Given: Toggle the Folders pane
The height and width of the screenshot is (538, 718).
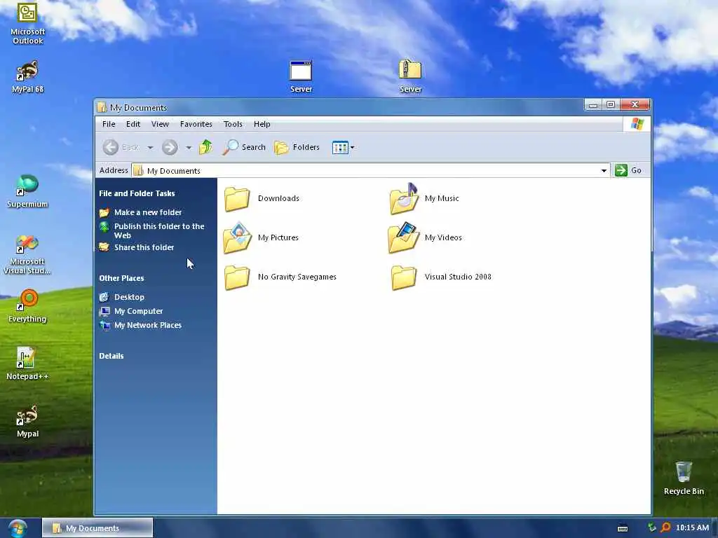Looking at the screenshot, I should (297, 147).
